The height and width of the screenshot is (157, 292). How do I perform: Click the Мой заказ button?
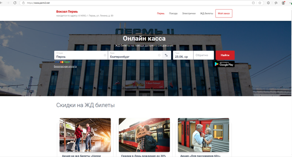click(224, 13)
